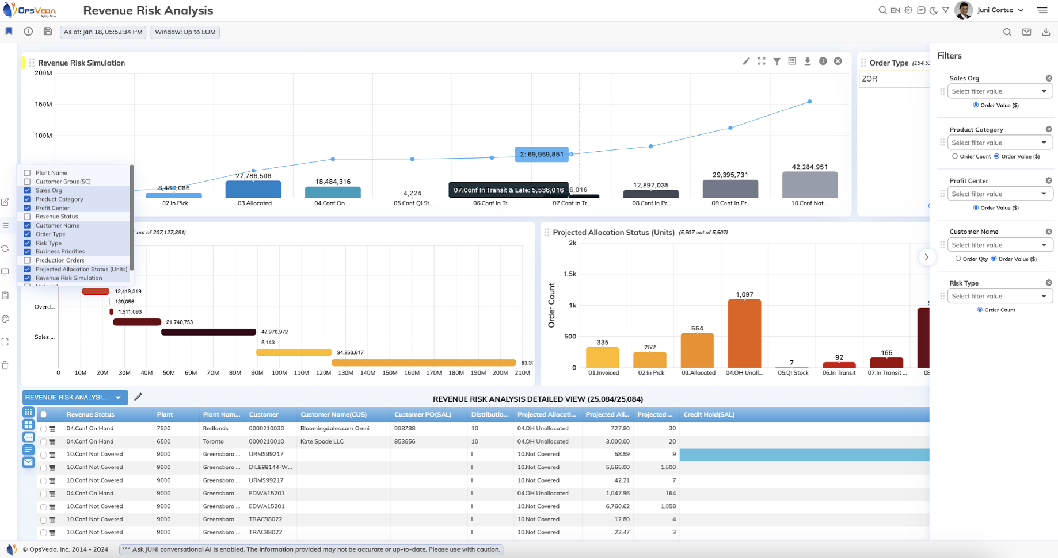Show data table for Revenue Risk Simulation

(792, 61)
